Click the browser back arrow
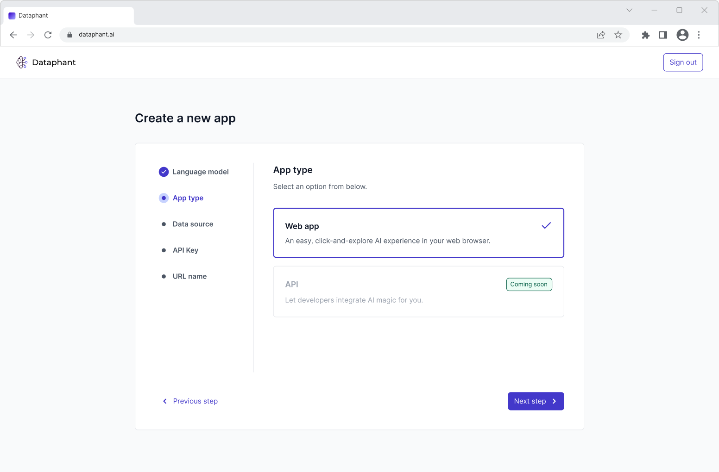Image resolution: width=719 pixels, height=472 pixels. 13,35
